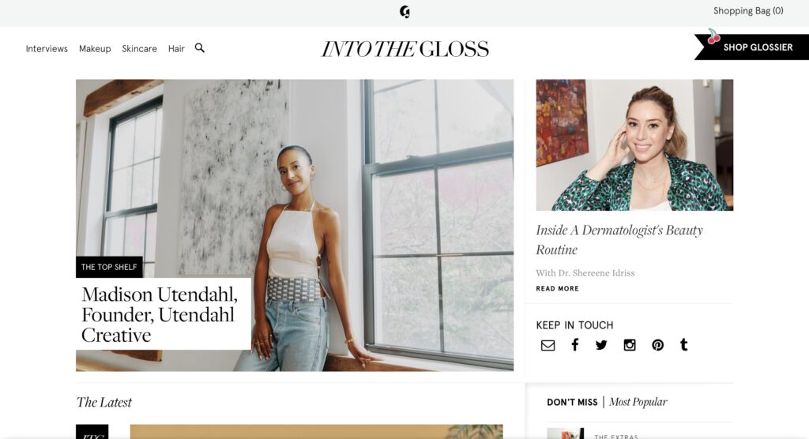Click the Shop Glossier button
This screenshot has width=809, height=439.
coord(752,47)
